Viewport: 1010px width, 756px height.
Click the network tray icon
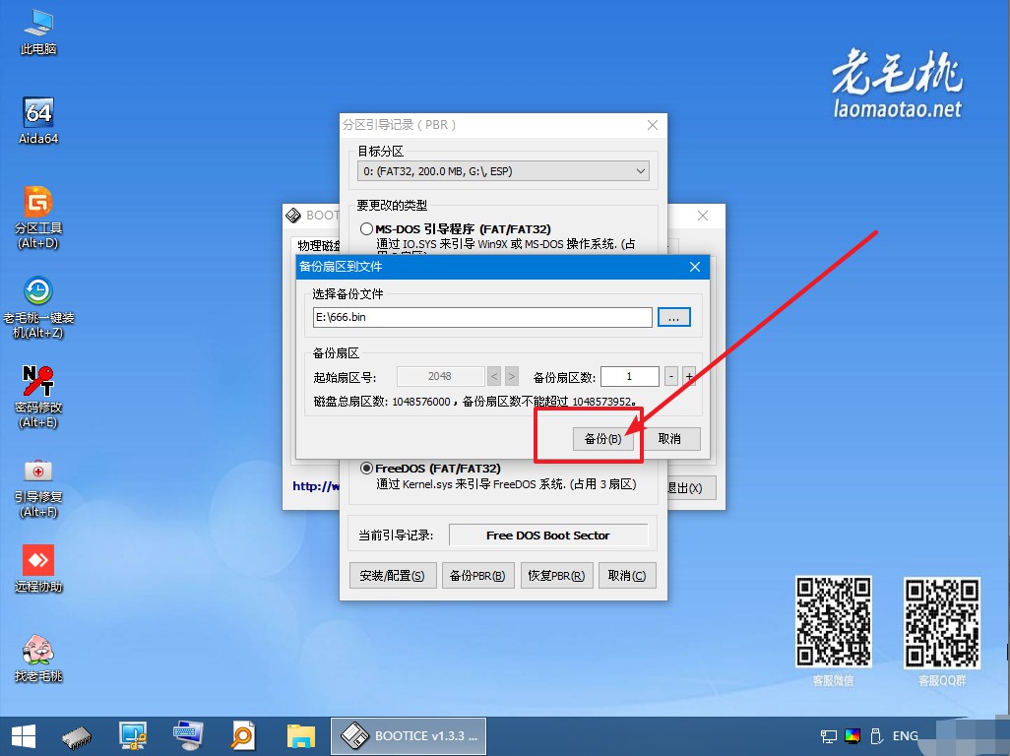click(x=828, y=736)
